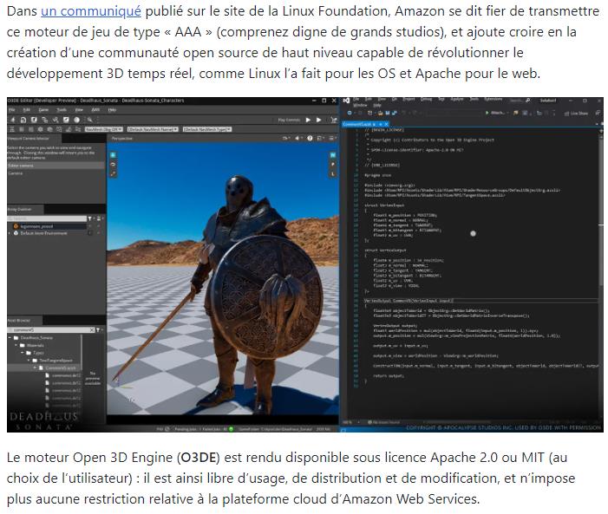Select the scale manipulator icon in viewport
Image resolution: width=608 pixels, height=514 pixels.
(113, 173)
